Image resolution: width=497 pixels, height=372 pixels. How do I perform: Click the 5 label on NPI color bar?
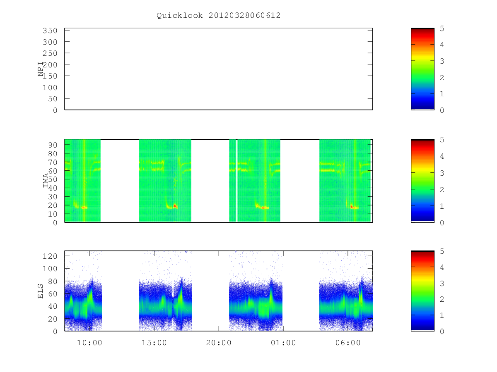pos(442,28)
